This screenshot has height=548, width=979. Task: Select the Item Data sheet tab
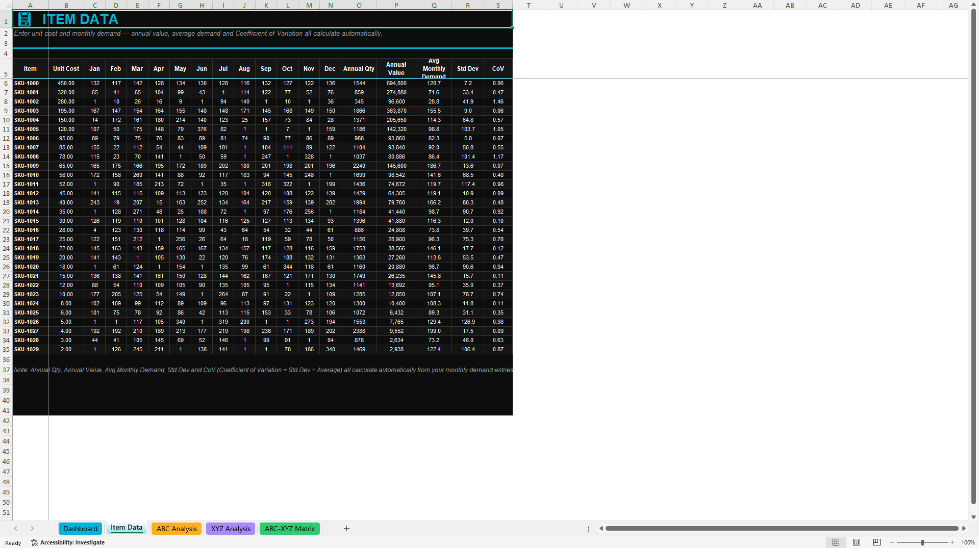point(127,528)
